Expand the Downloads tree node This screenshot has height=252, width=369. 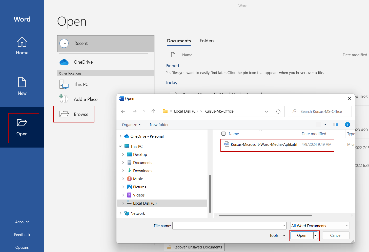[x=123, y=171]
